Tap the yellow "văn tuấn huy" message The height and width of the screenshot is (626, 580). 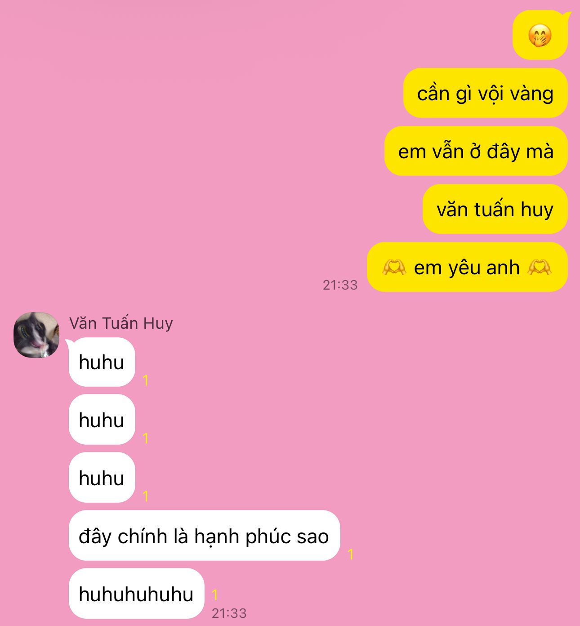tap(495, 209)
